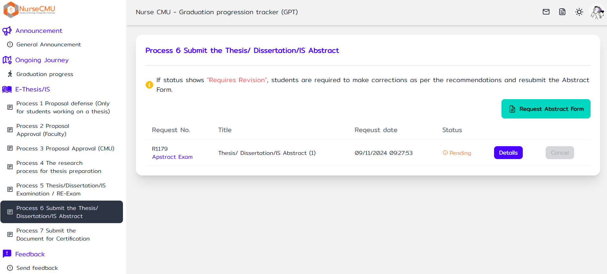Click the NurseCMU logo

[x=29, y=9]
